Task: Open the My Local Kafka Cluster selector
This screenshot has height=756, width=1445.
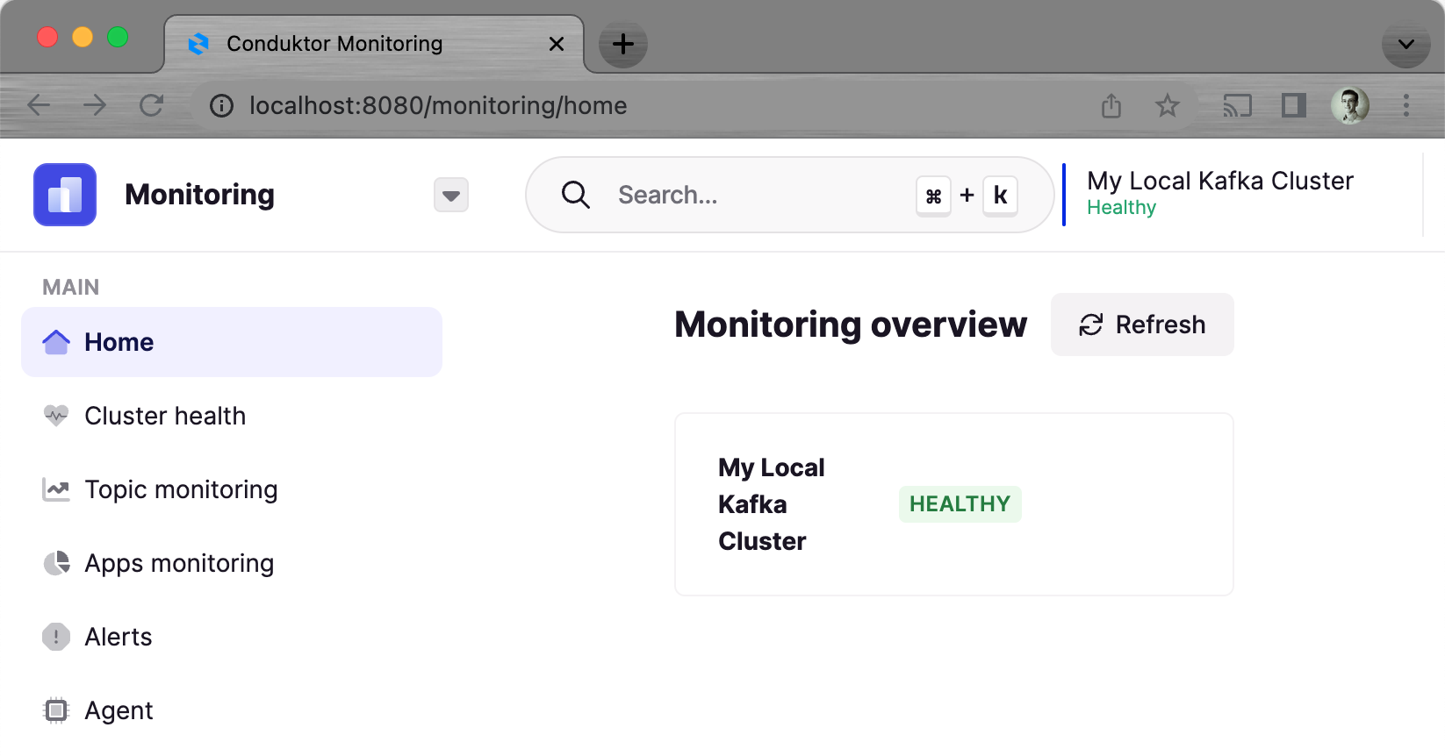Action: (1220, 194)
